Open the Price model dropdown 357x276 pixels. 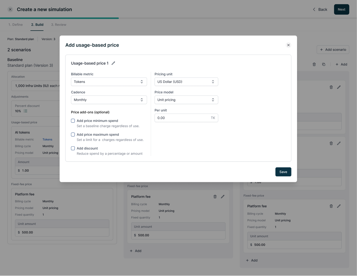(x=186, y=100)
